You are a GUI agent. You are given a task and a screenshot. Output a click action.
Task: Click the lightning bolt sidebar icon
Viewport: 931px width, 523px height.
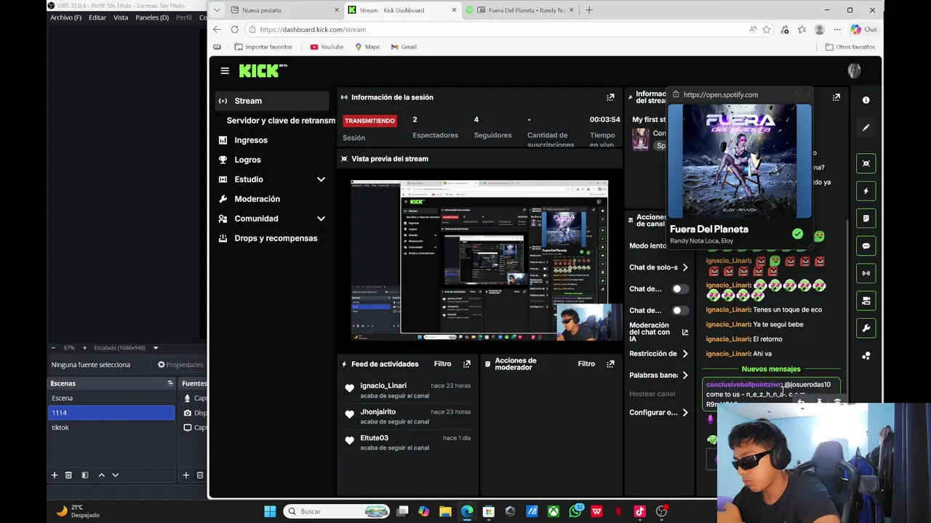[866, 191]
